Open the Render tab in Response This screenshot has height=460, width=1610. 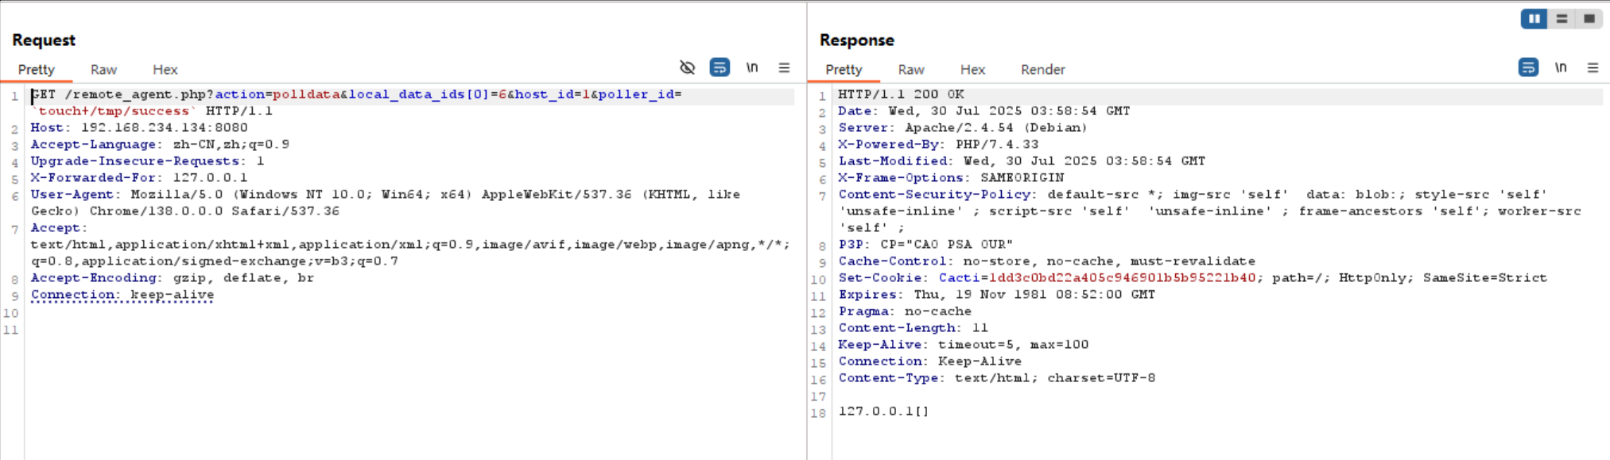coord(1043,69)
